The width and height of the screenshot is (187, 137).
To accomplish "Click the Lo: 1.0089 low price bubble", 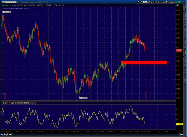I will [83, 98].
